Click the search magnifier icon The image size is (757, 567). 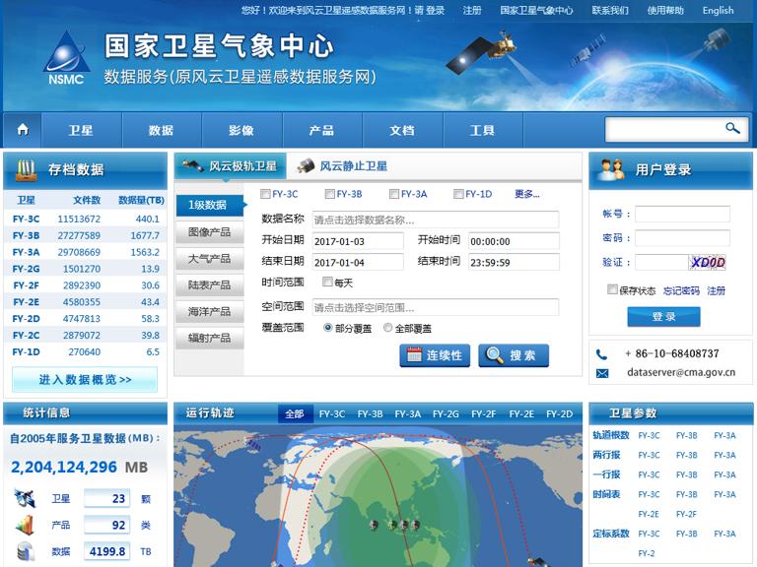(x=732, y=128)
